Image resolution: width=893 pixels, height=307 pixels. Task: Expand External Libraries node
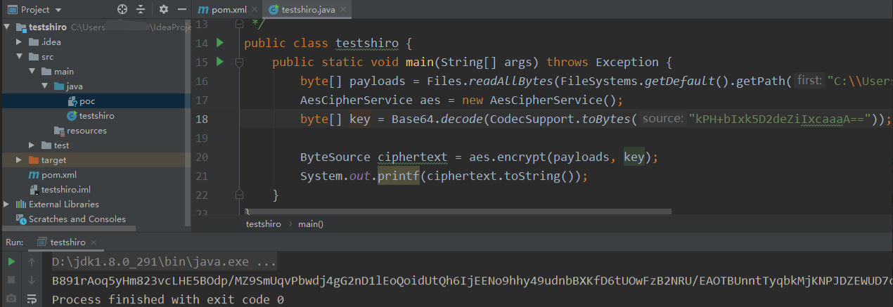pyautogui.click(x=7, y=204)
